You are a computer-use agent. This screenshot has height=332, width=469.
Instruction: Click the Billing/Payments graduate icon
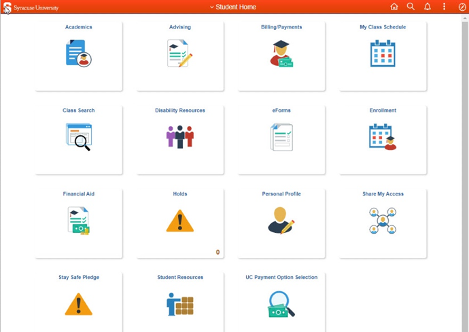click(x=281, y=53)
